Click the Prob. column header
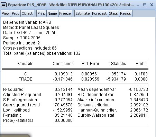156x137 pixels. 140,64
